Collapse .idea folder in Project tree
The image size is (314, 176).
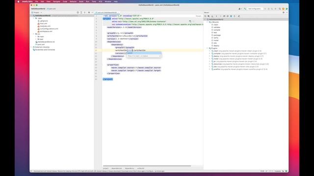[34, 18]
